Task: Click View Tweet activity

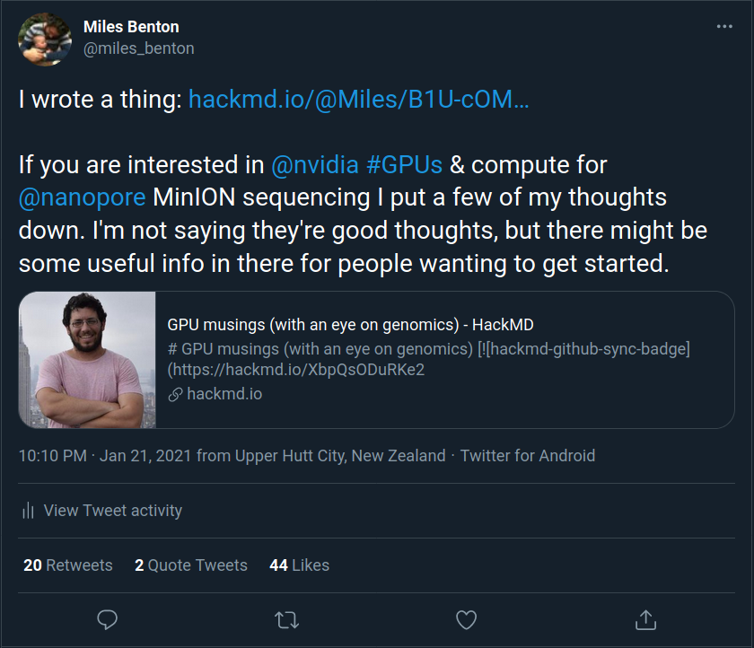Action: pos(112,511)
